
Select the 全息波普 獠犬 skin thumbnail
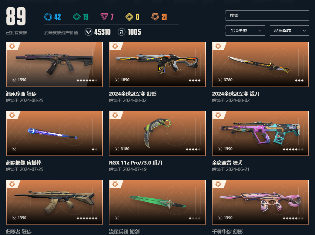tap(260, 133)
